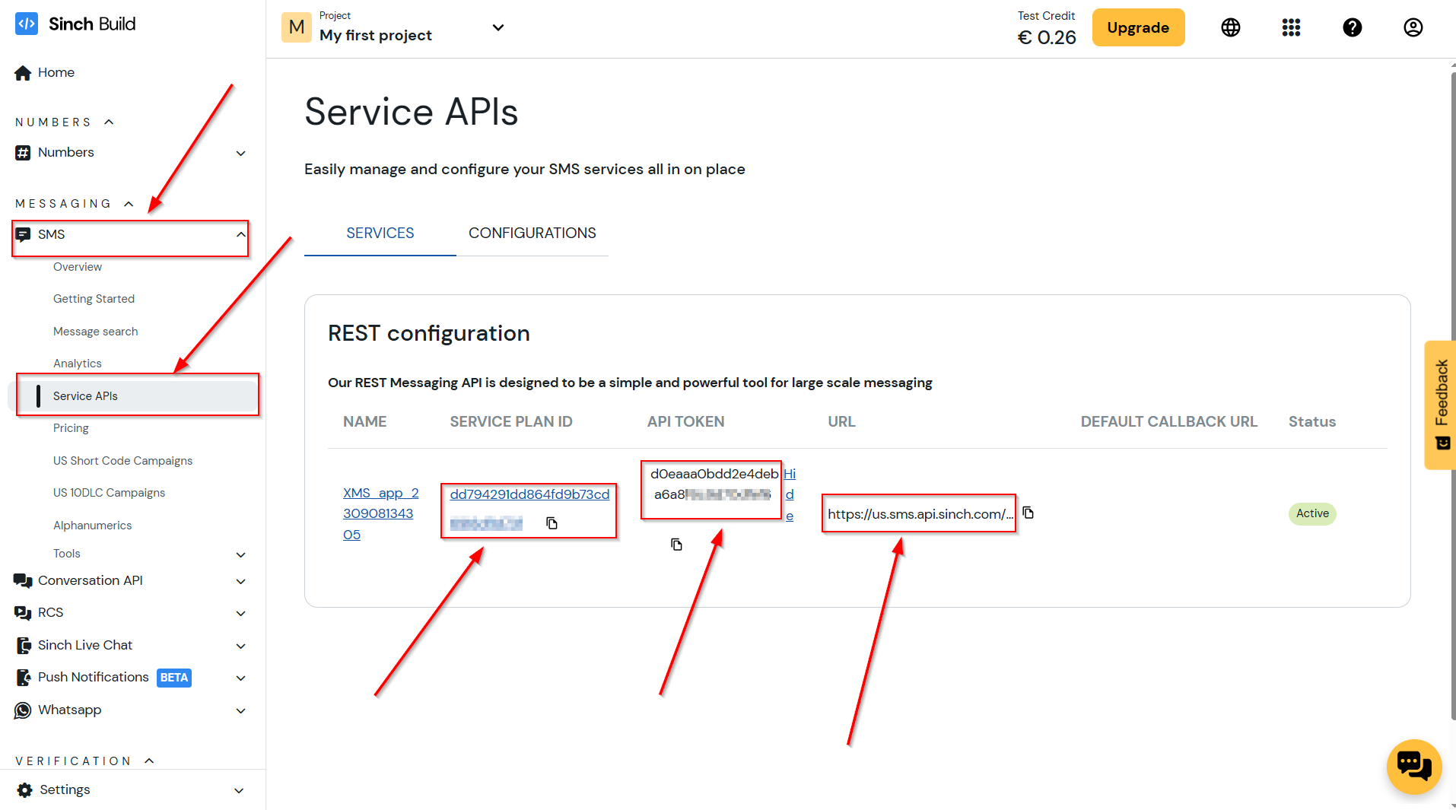Click the RCS sidebar icon
This screenshot has height=810, width=1456.
click(x=23, y=612)
